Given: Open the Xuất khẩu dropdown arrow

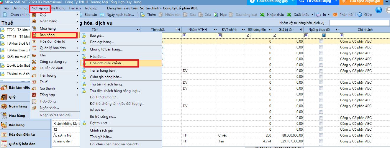Looking at the screenshot, I should 312,14.
